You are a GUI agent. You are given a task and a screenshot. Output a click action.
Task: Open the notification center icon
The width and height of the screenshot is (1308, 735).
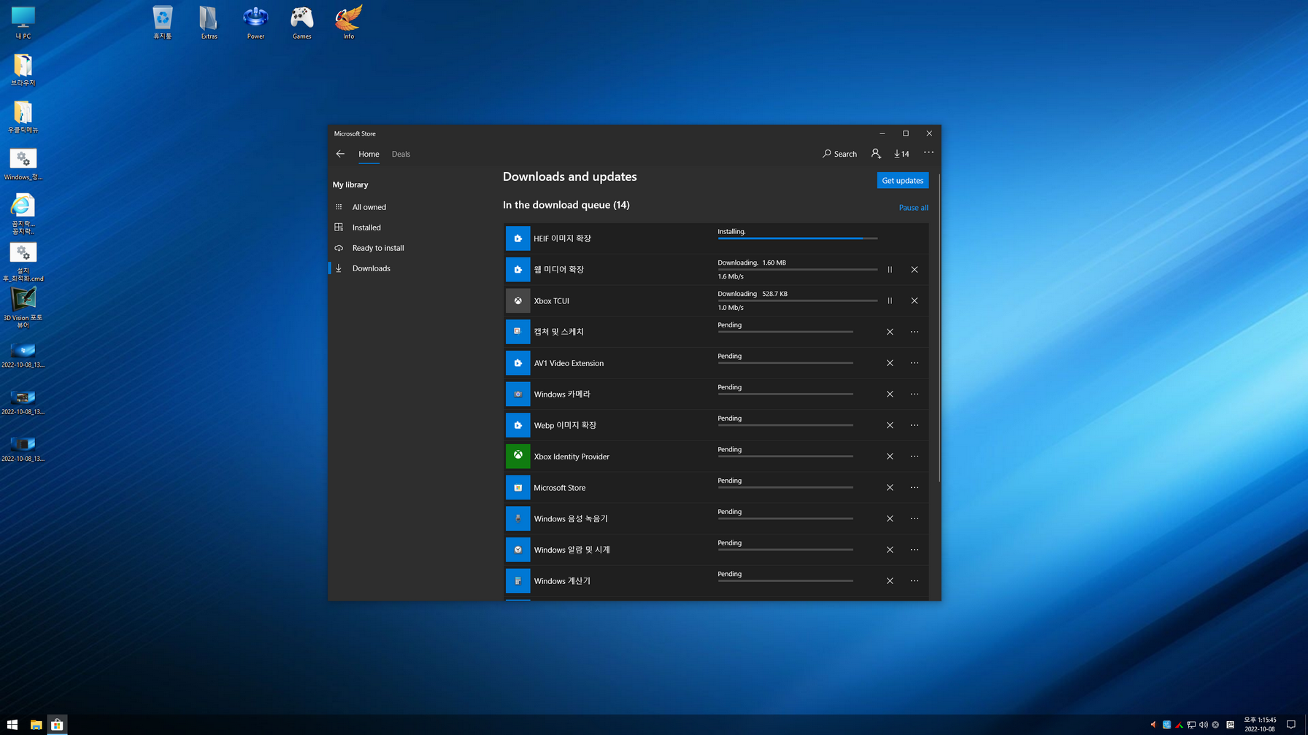pyautogui.click(x=1291, y=725)
